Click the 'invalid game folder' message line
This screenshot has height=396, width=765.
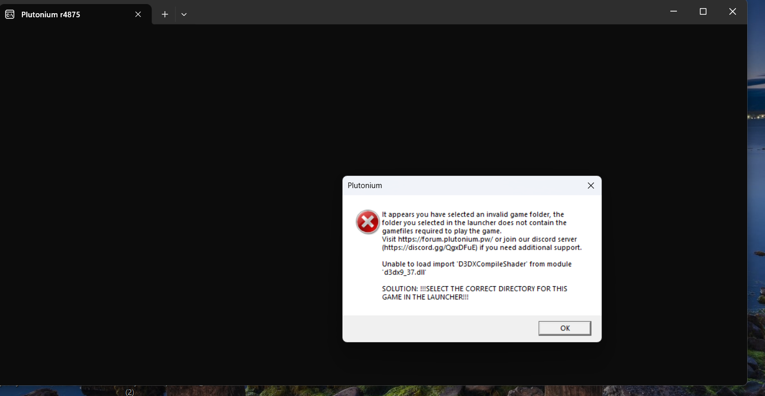pyautogui.click(x=473, y=215)
